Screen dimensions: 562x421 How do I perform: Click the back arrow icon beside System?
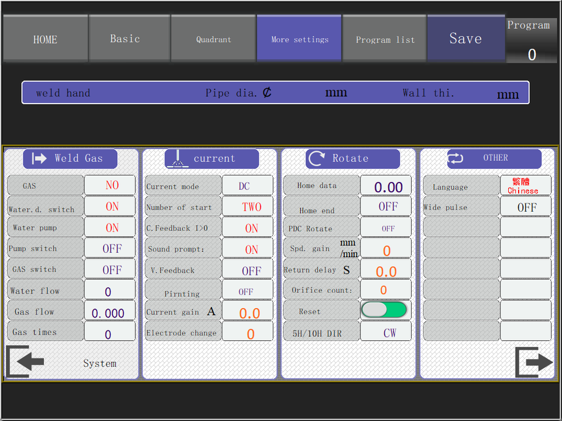25,361
